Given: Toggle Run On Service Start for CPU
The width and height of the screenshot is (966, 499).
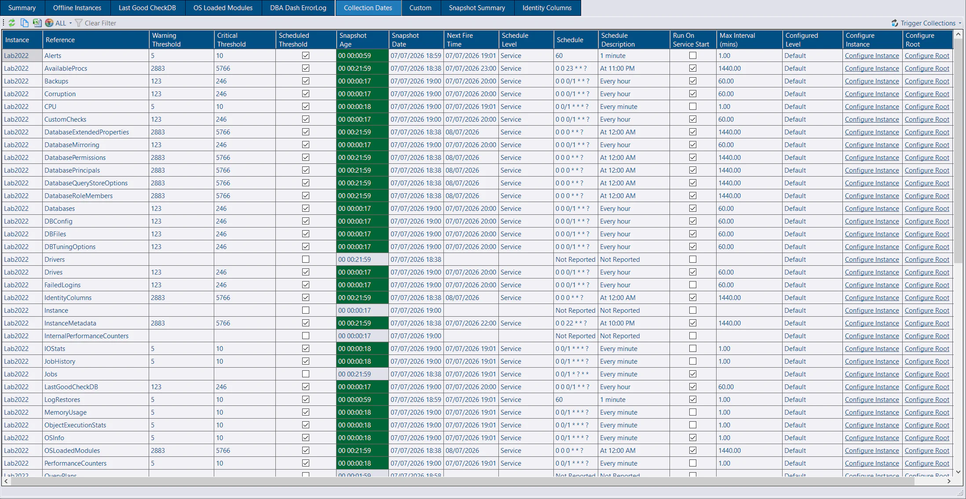Looking at the screenshot, I should click(x=693, y=106).
